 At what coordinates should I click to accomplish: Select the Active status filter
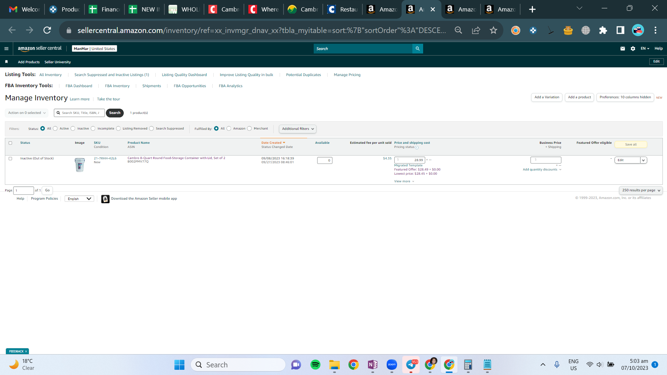click(55, 128)
